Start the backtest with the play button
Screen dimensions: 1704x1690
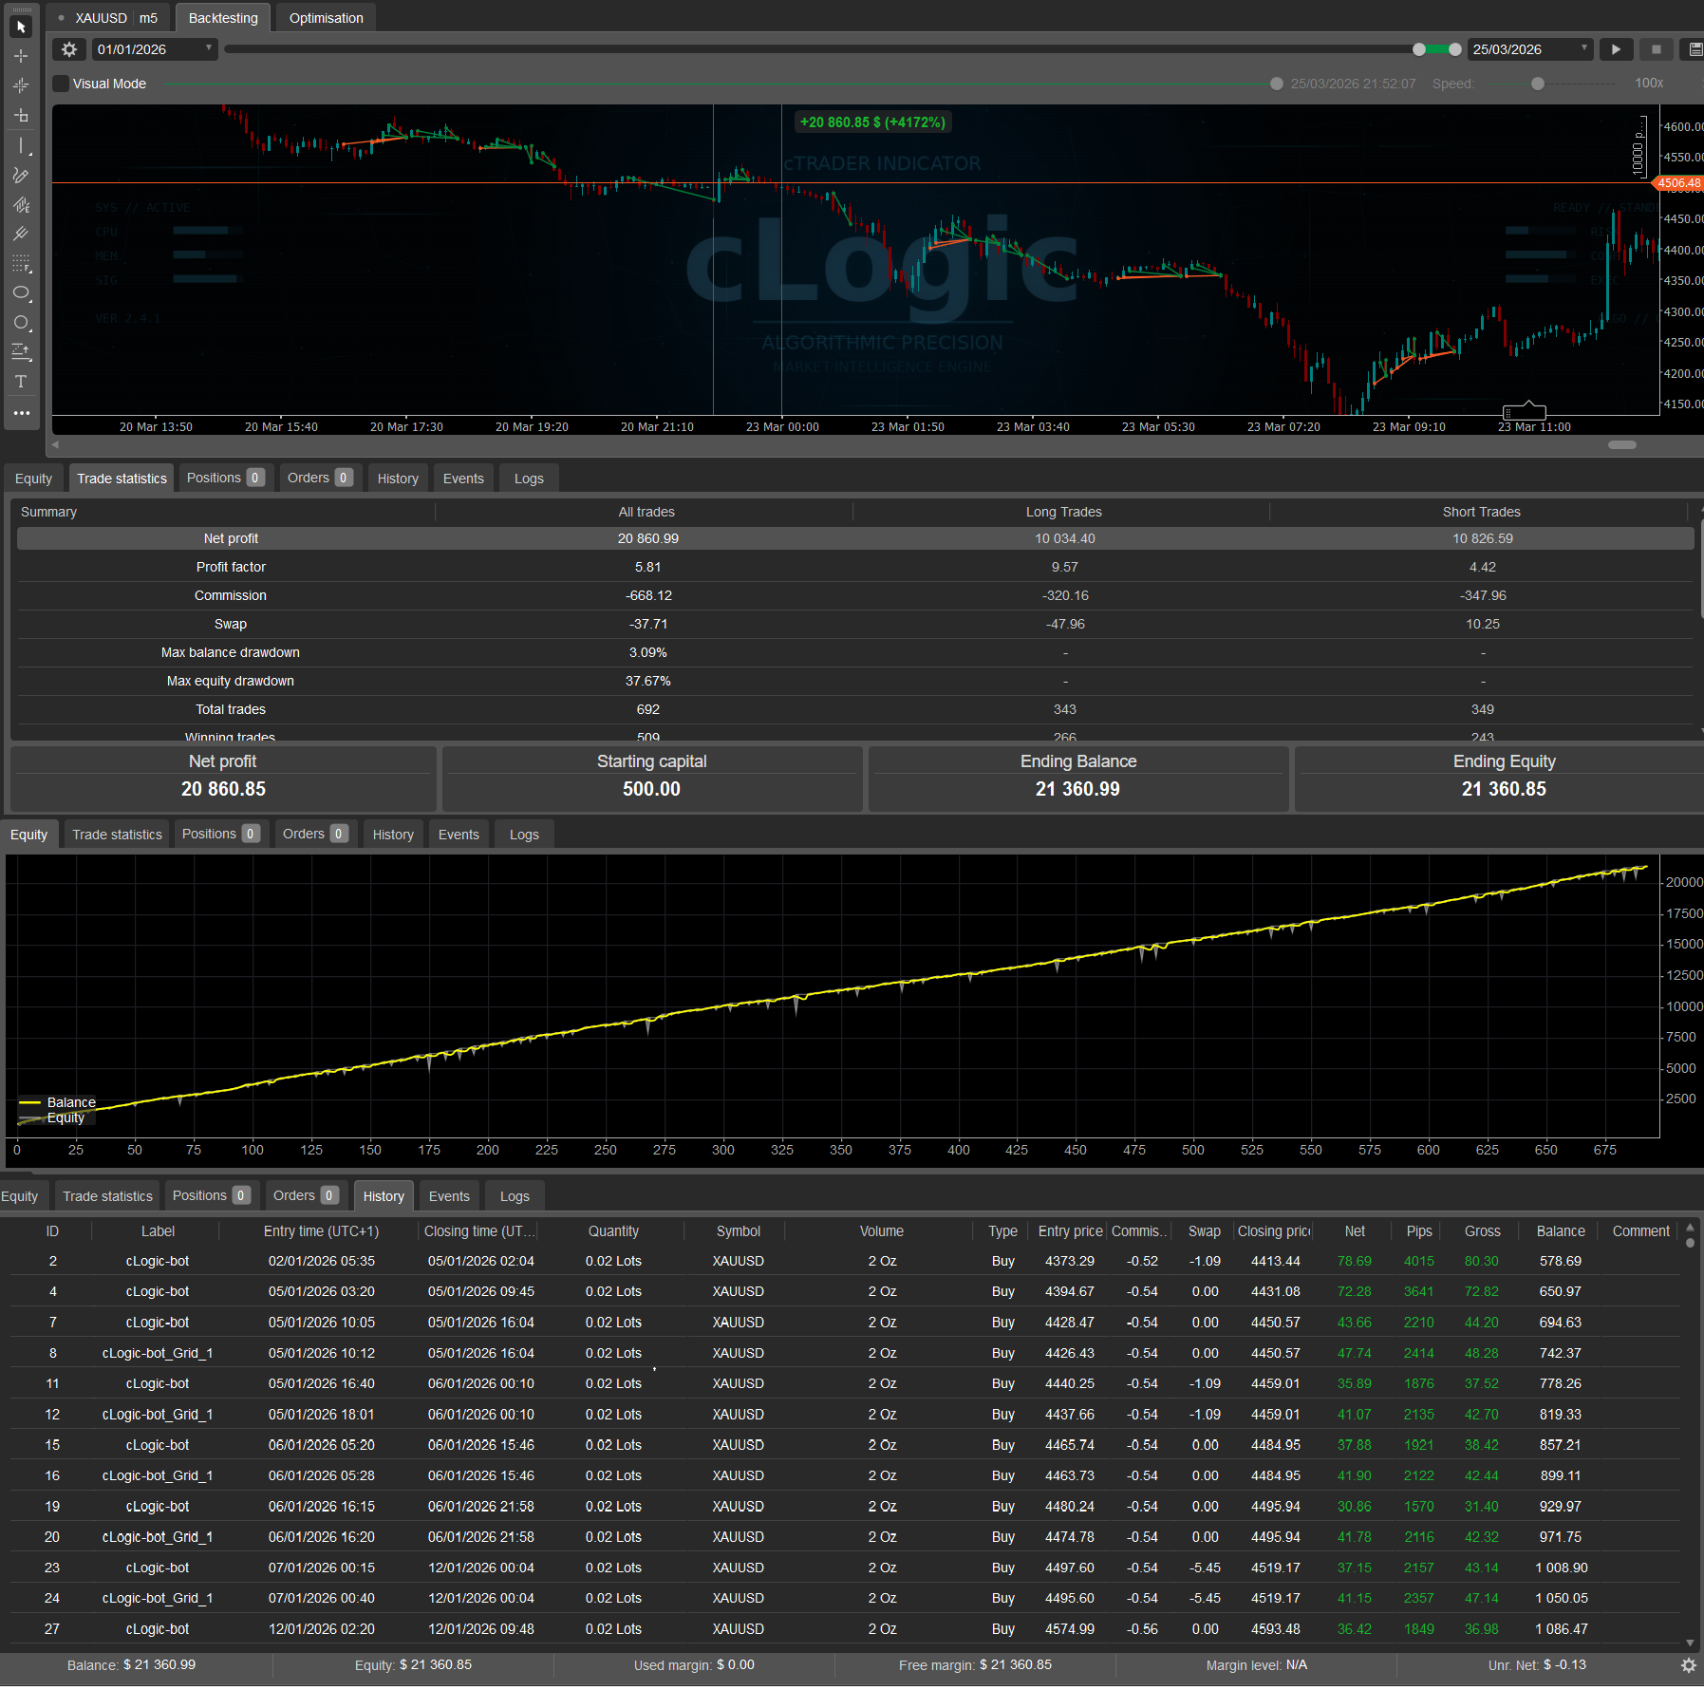[x=1617, y=48]
